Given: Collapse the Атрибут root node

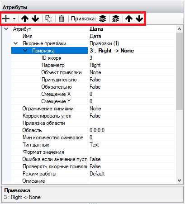Looking at the screenshot, I should [x=6, y=28].
